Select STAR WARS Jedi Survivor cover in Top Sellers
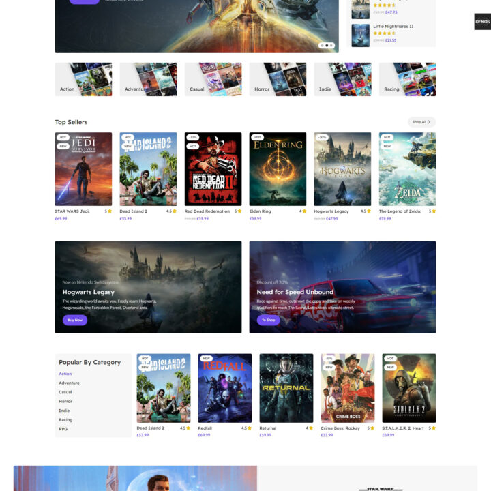Viewport: 491px width, 491px height. 83,169
